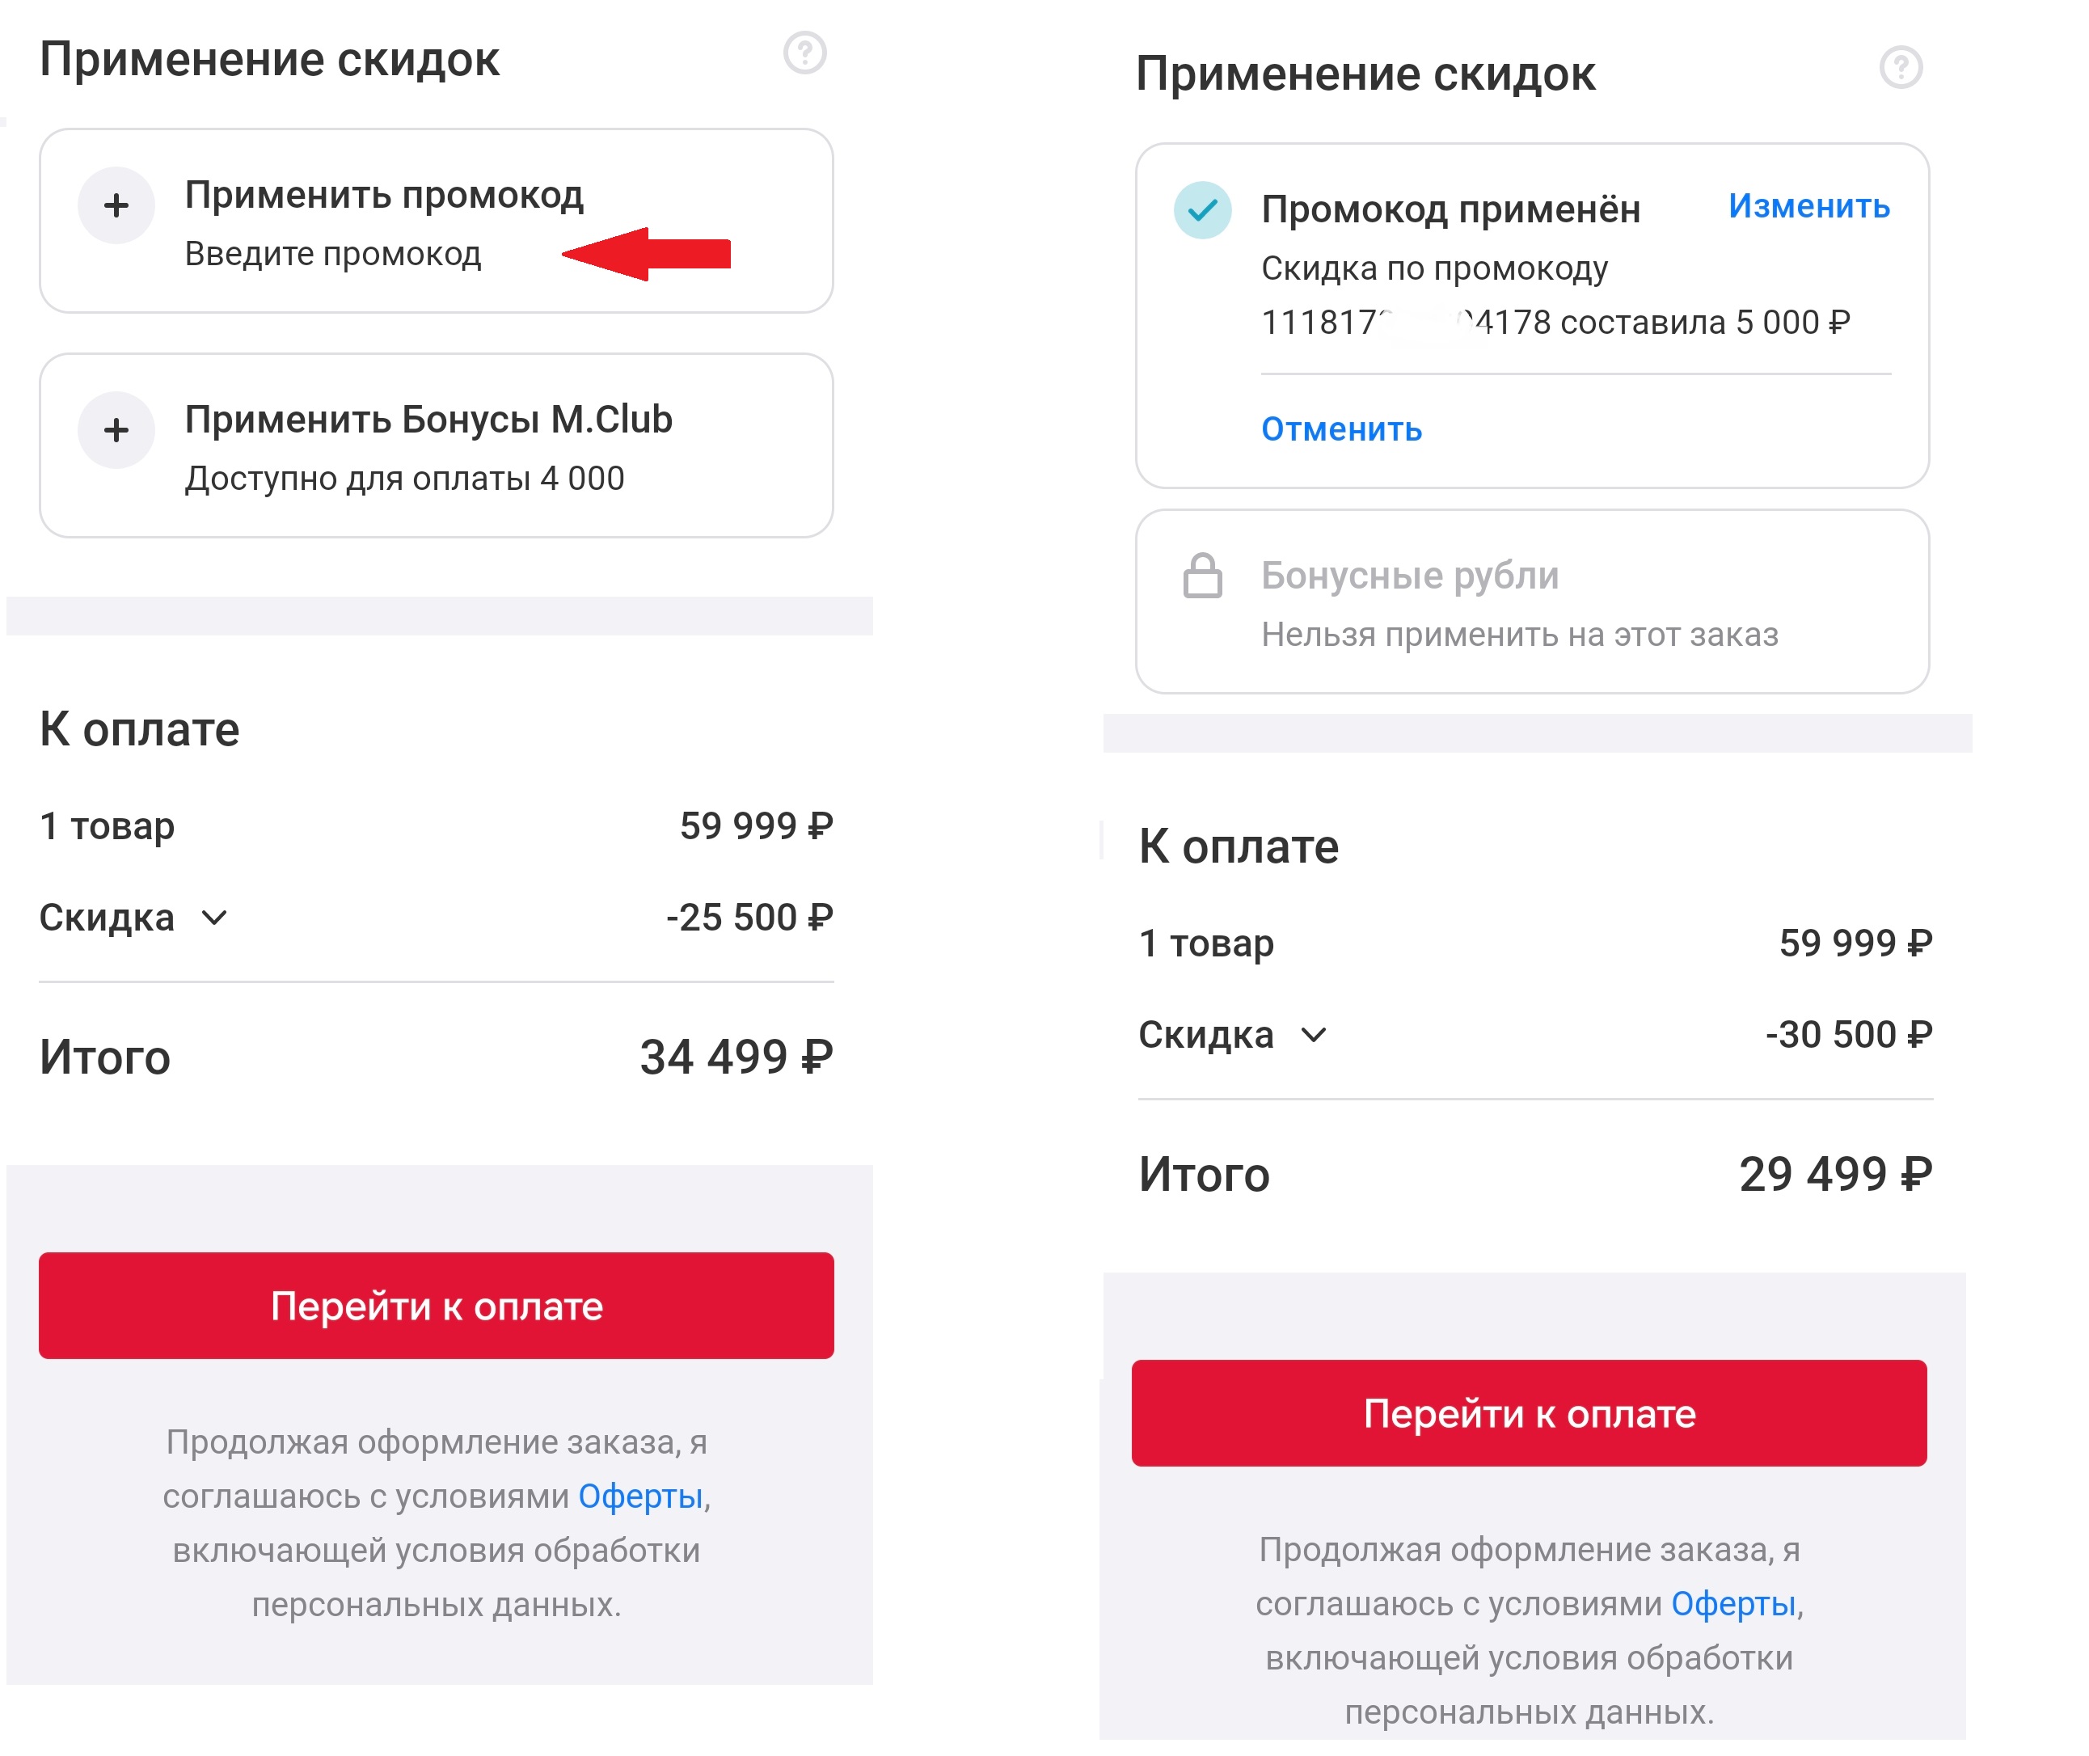
Task: Cancel the applied promo code with Отменить
Action: [x=1340, y=430]
